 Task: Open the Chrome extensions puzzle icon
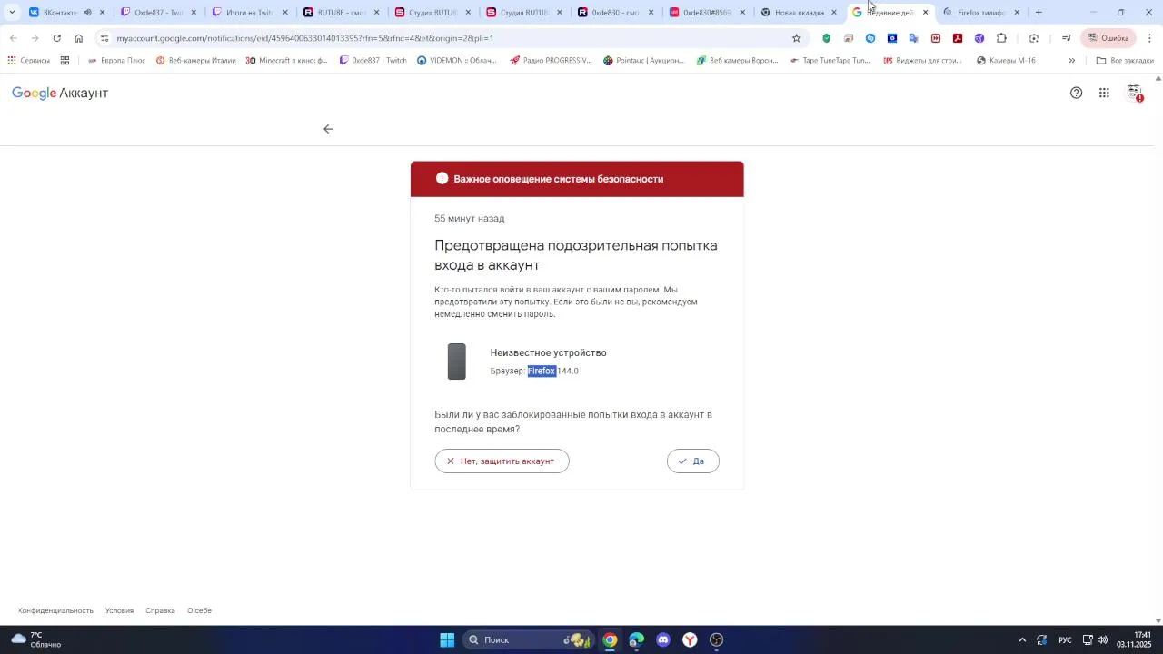pos(1001,38)
